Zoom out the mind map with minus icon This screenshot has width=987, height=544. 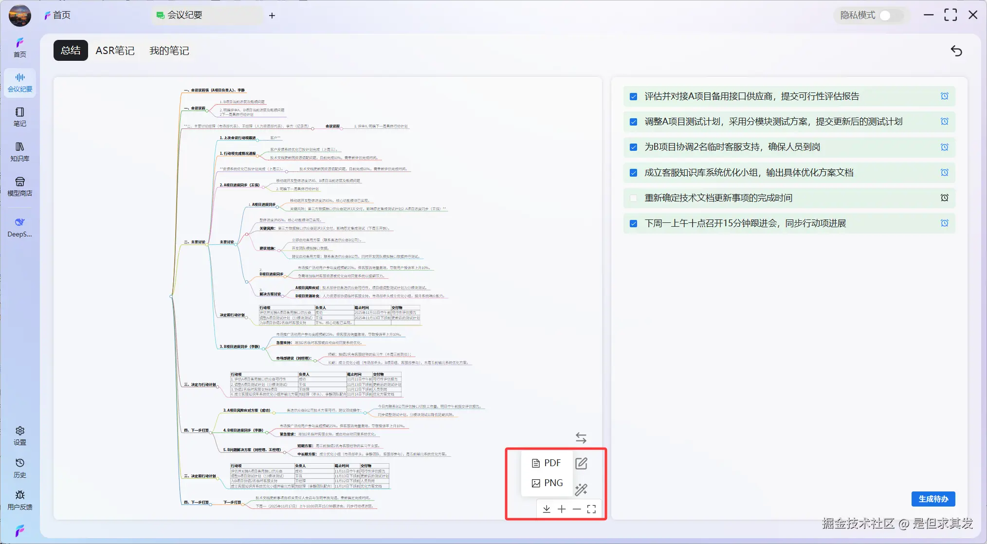pos(577,509)
